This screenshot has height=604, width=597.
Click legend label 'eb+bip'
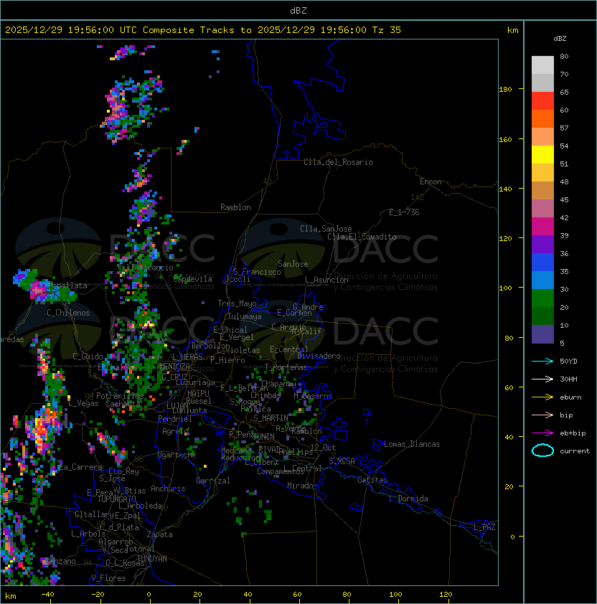573,433
